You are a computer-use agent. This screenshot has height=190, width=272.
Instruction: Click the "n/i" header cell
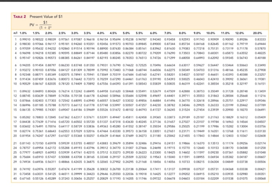pyautogui.click(x=16, y=33)
